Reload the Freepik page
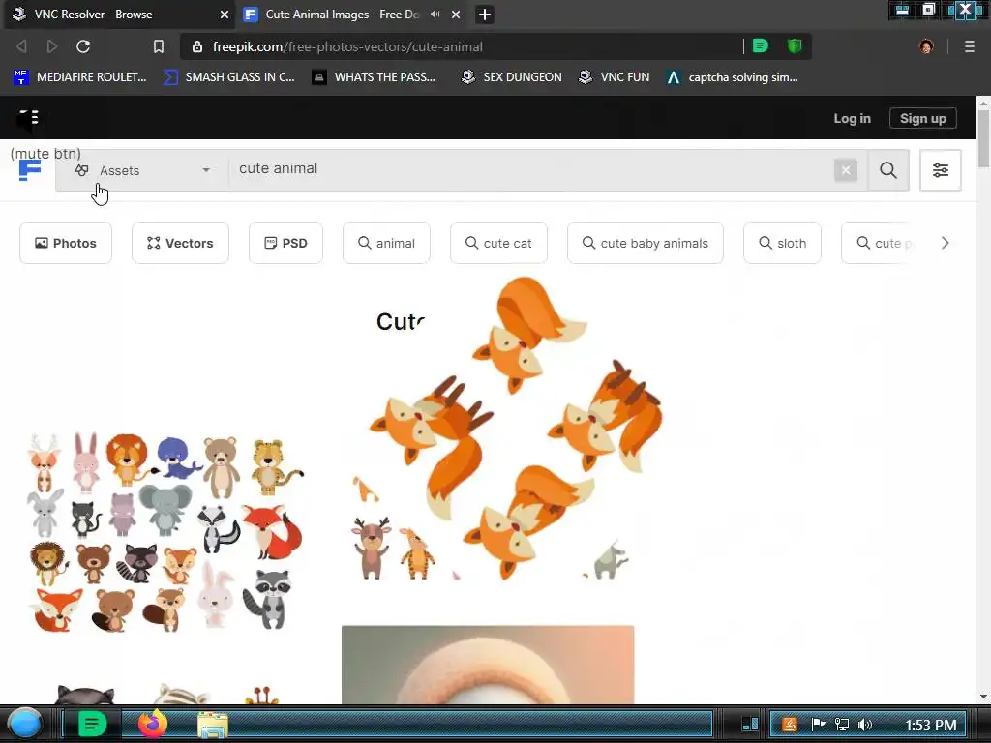 point(83,46)
